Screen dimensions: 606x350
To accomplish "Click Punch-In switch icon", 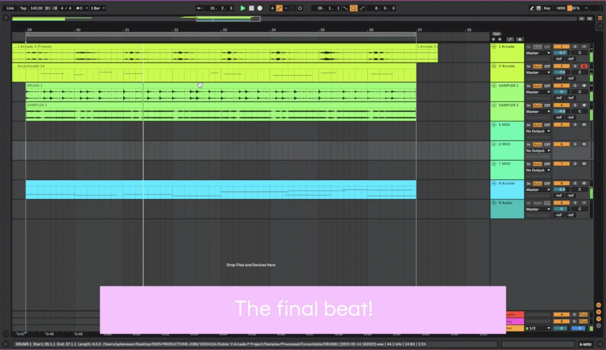I will point(345,8).
